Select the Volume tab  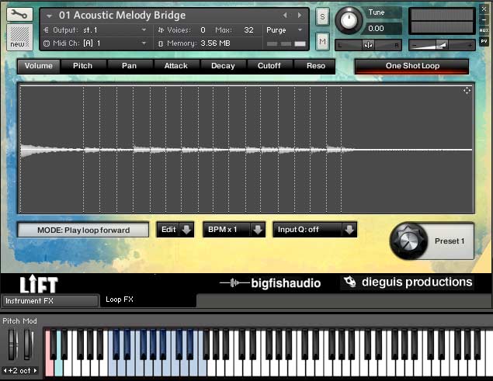(39, 66)
